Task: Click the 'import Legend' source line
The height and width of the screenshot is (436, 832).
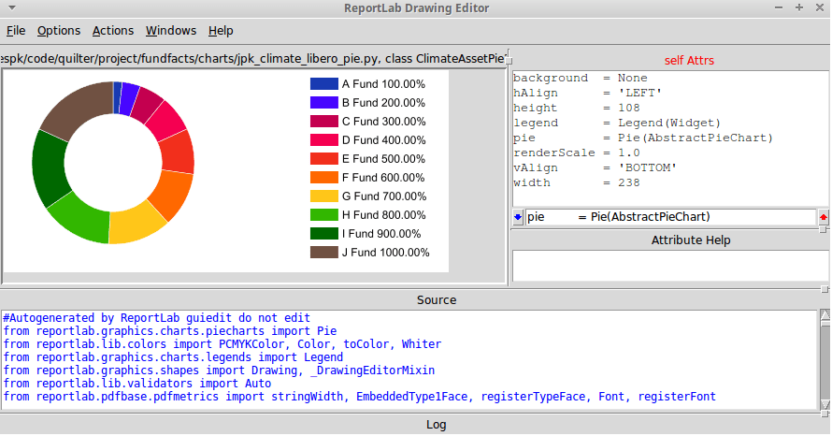Action: pyautogui.click(x=173, y=356)
